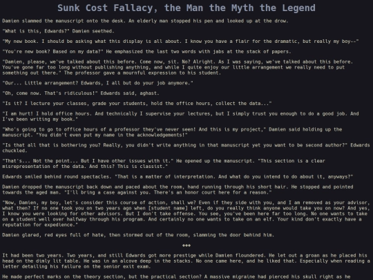This screenshot has width=373, height=280.
Task: Click the title "Sunk Cost Fallacy" heading
Action: (x=186, y=8)
